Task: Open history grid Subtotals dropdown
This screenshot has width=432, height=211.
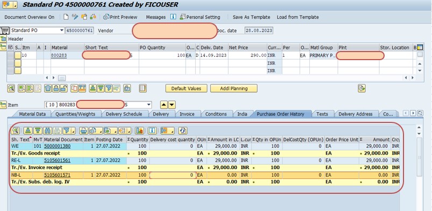Action: 167,130
